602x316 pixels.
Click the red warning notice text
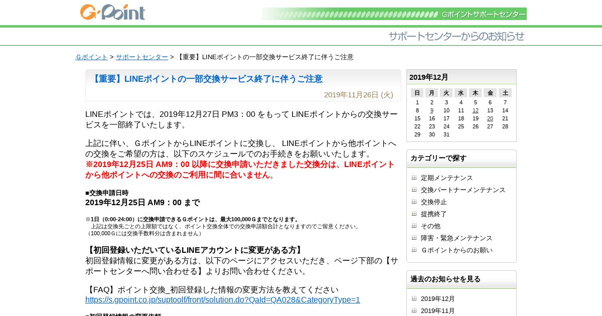pyautogui.click(x=240, y=170)
